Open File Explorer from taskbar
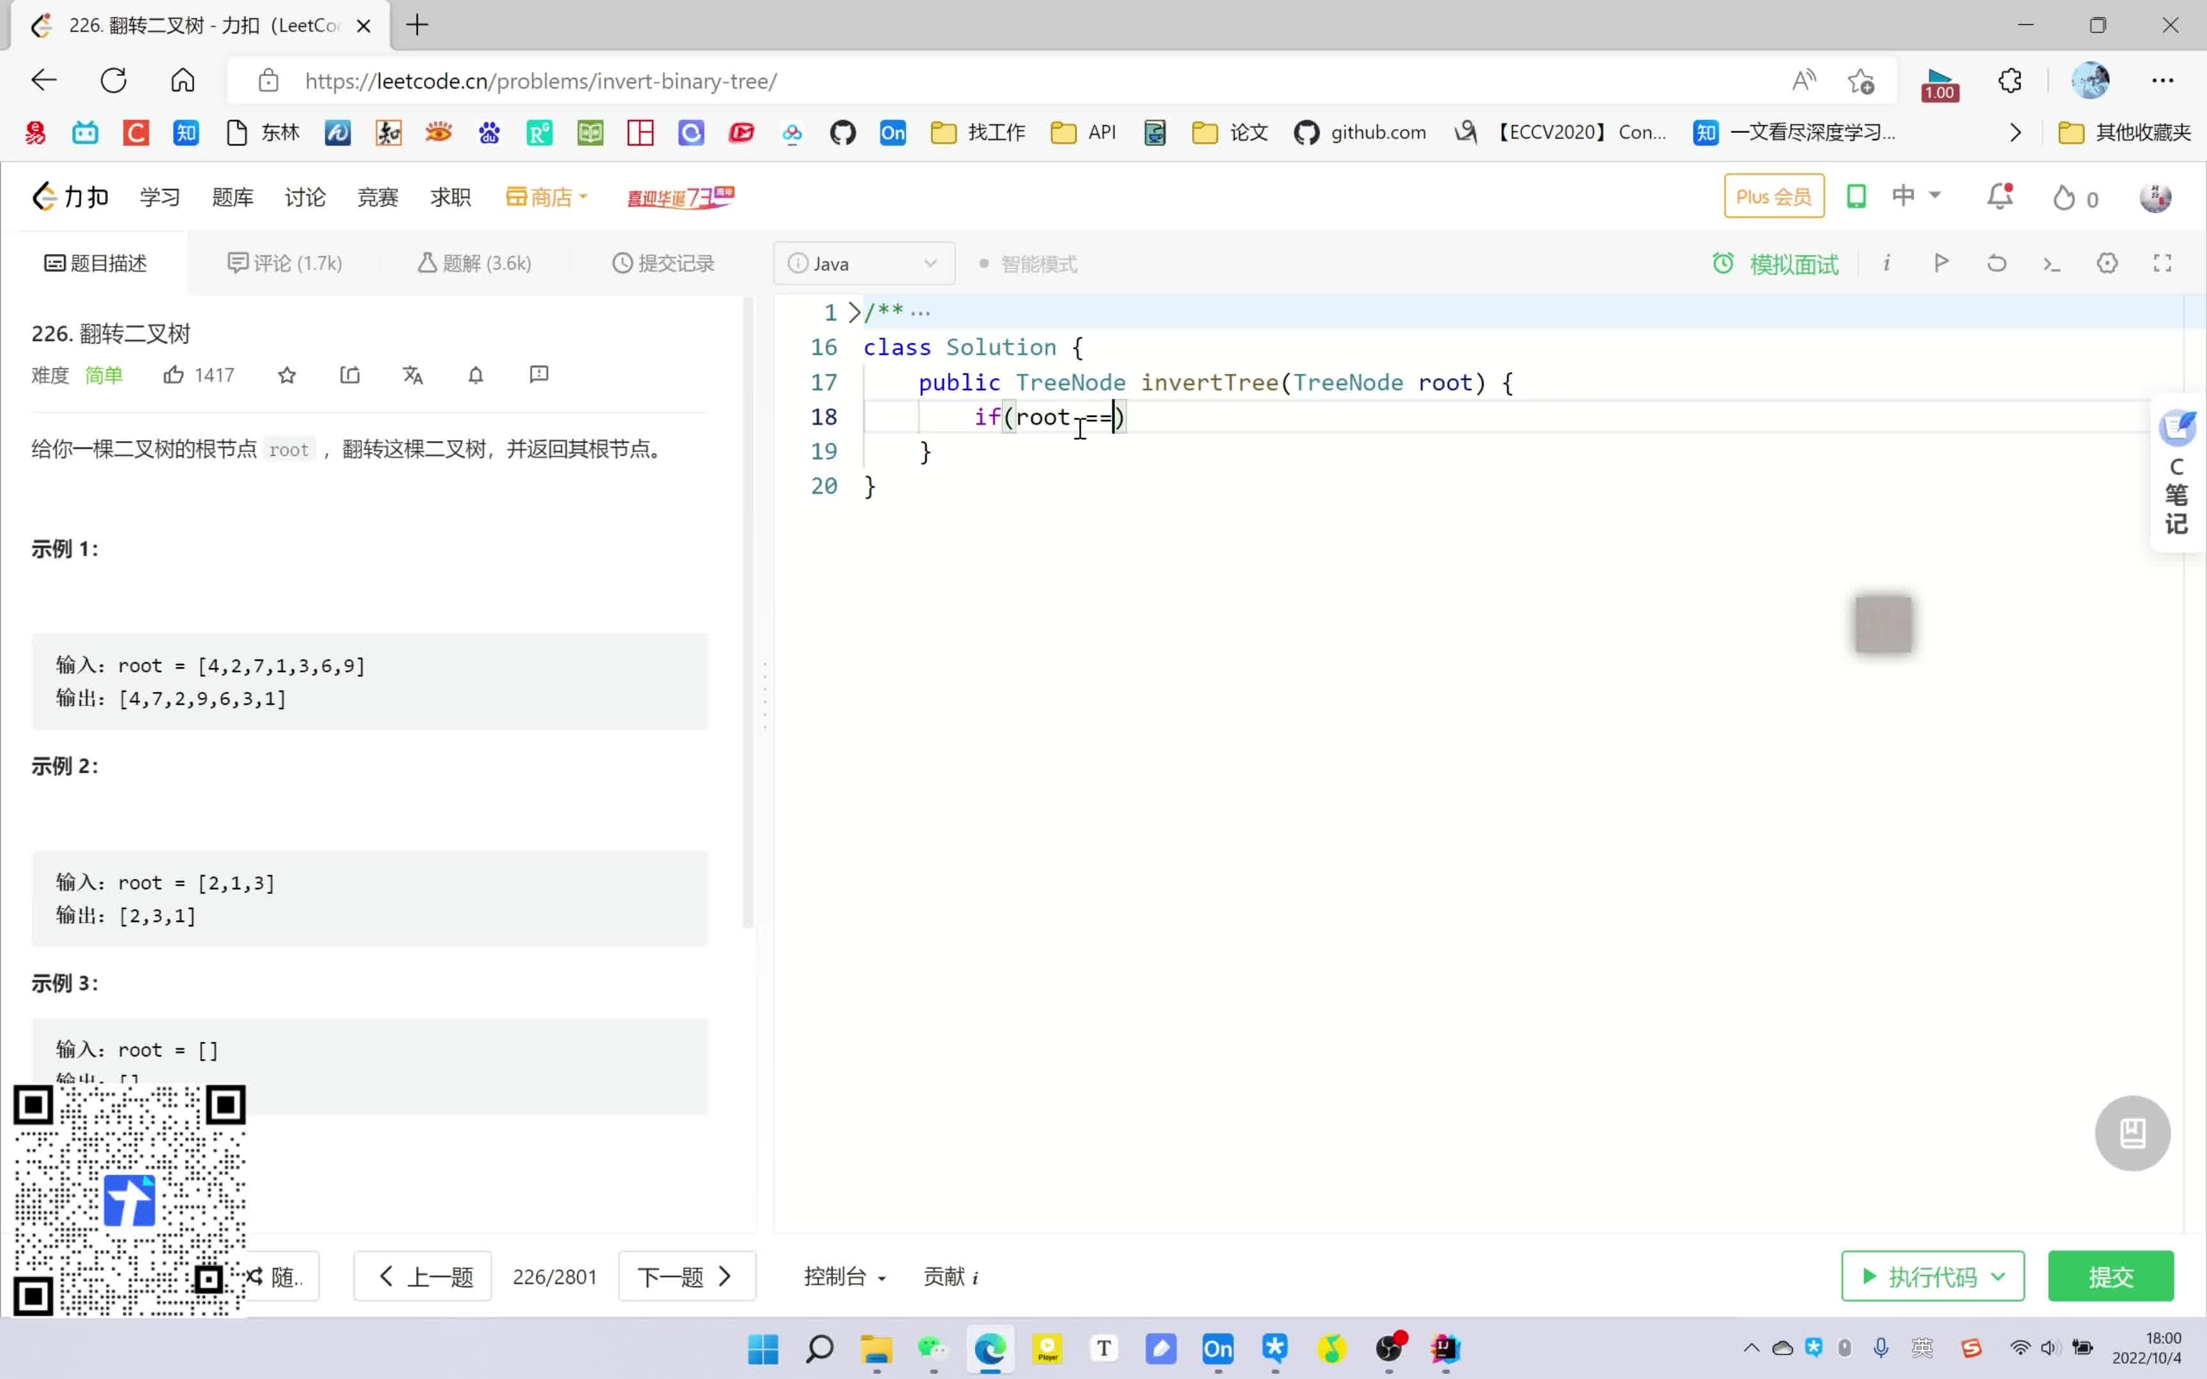 pos(876,1349)
